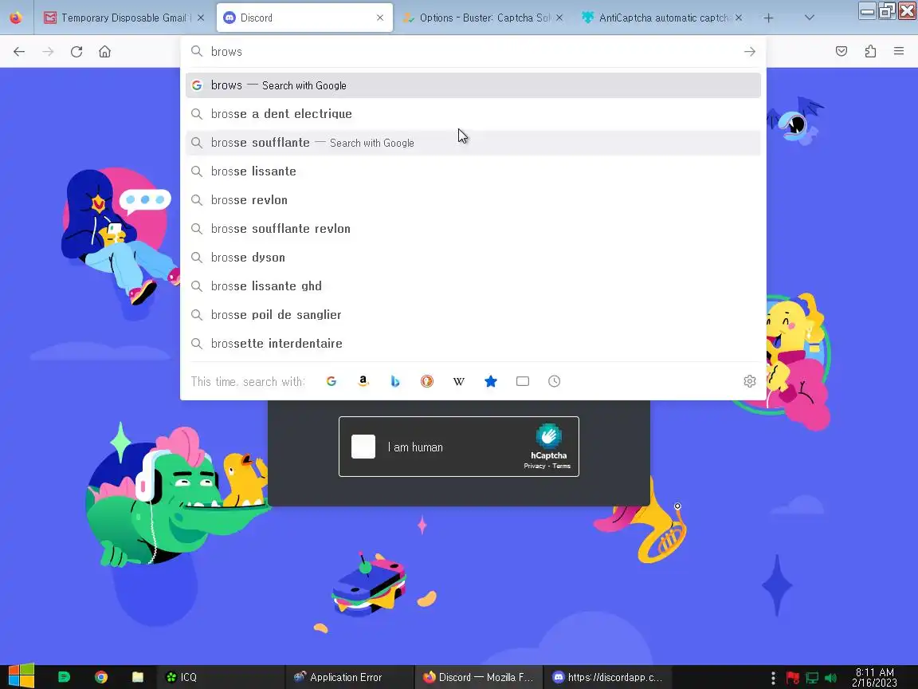Choose suggestion 'brosse dyson'

point(473,258)
